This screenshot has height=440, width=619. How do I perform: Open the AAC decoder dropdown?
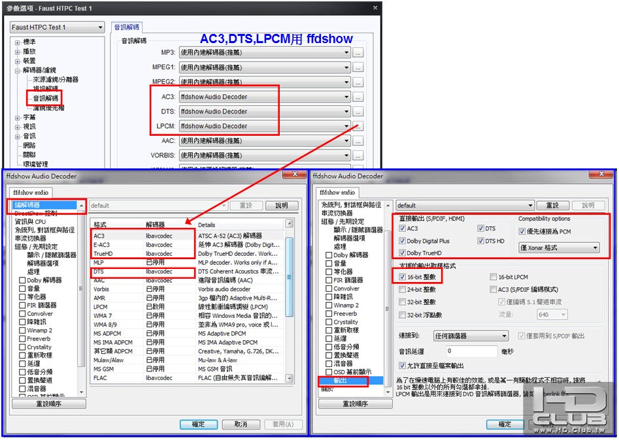tap(265, 141)
